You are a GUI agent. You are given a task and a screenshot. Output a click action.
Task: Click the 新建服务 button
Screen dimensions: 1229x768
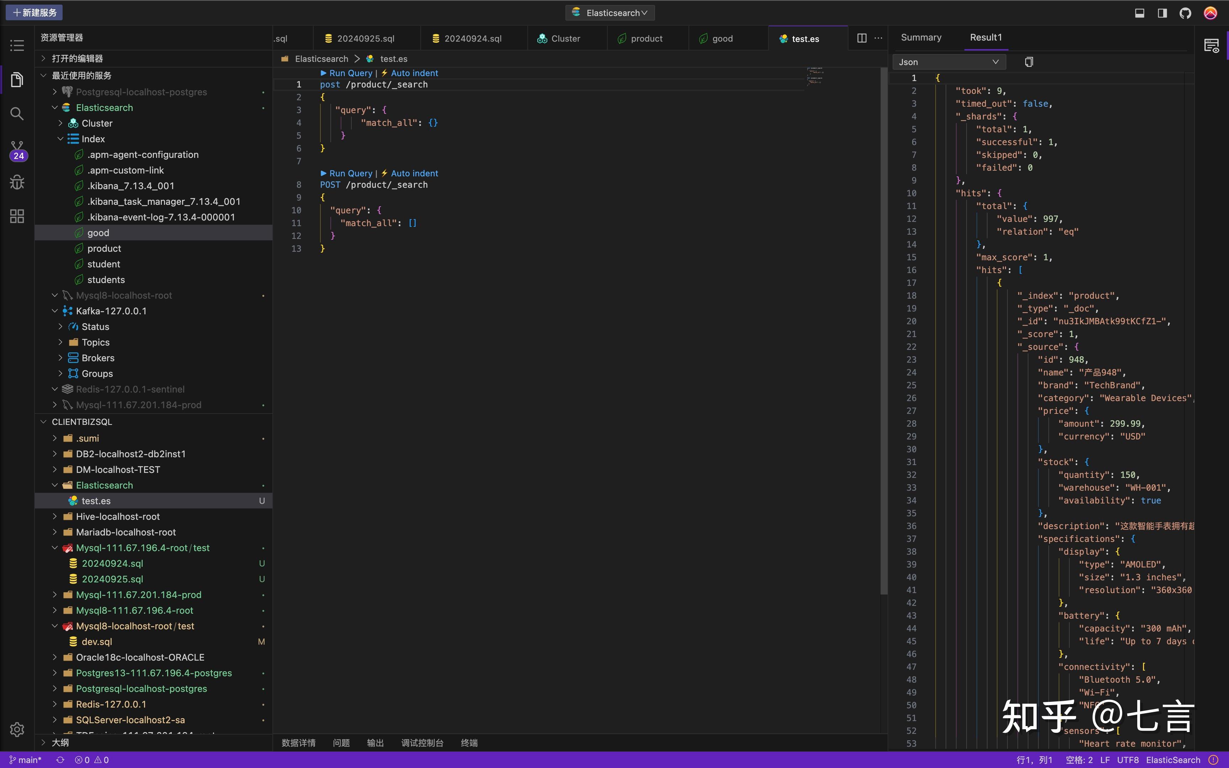click(x=33, y=12)
